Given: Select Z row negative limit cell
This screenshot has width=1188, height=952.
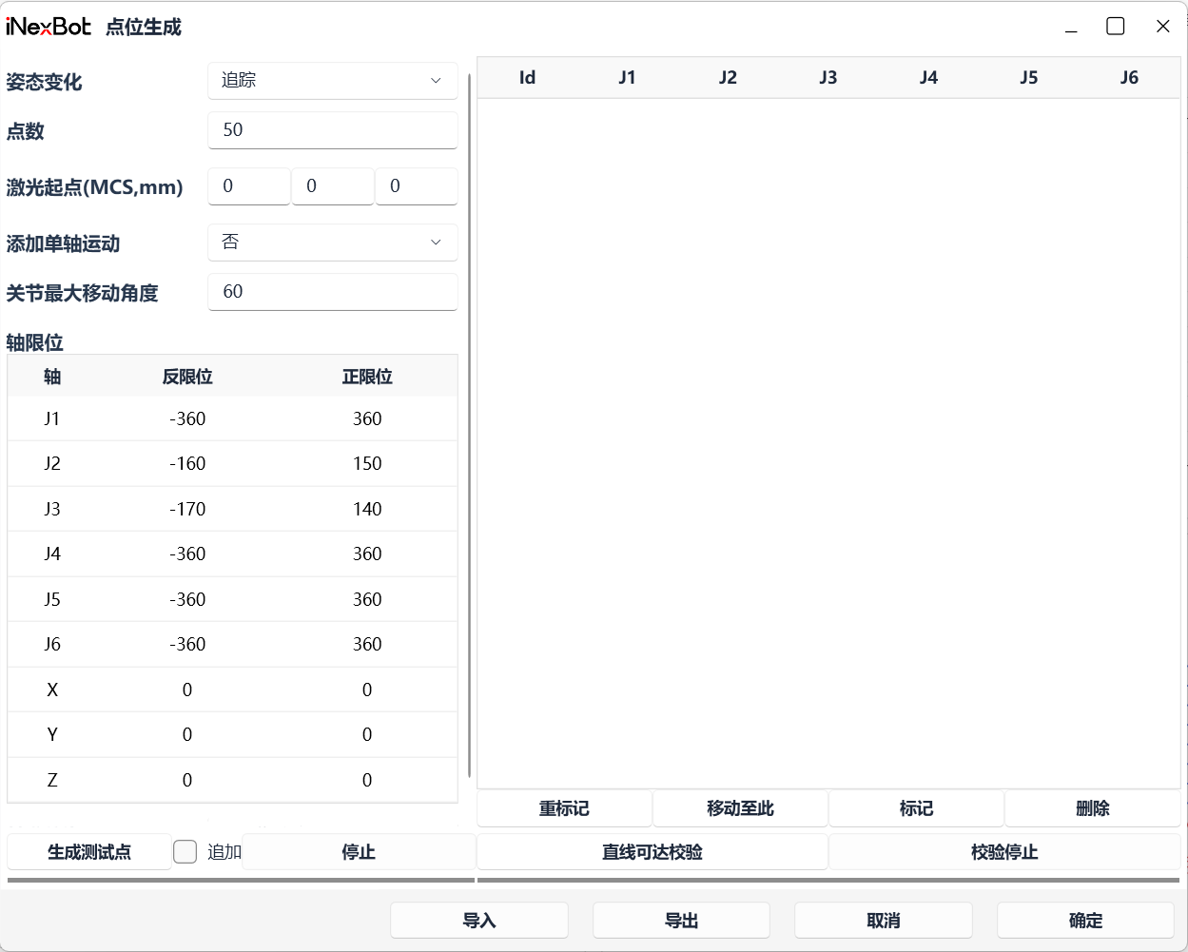Looking at the screenshot, I should tap(187, 780).
